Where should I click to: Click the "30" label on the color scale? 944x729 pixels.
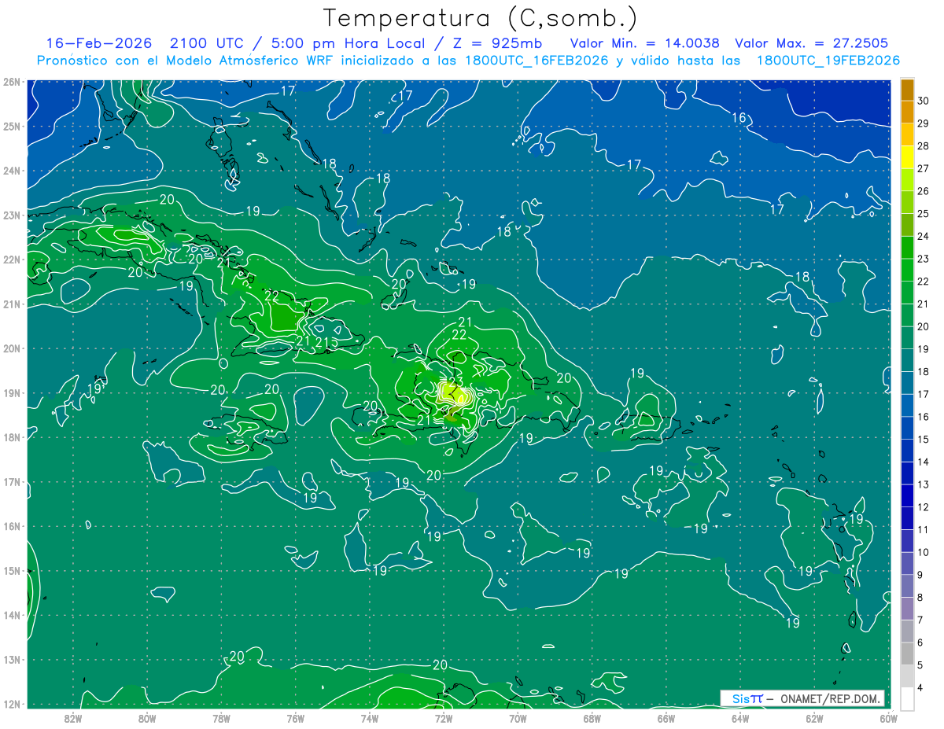924,101
